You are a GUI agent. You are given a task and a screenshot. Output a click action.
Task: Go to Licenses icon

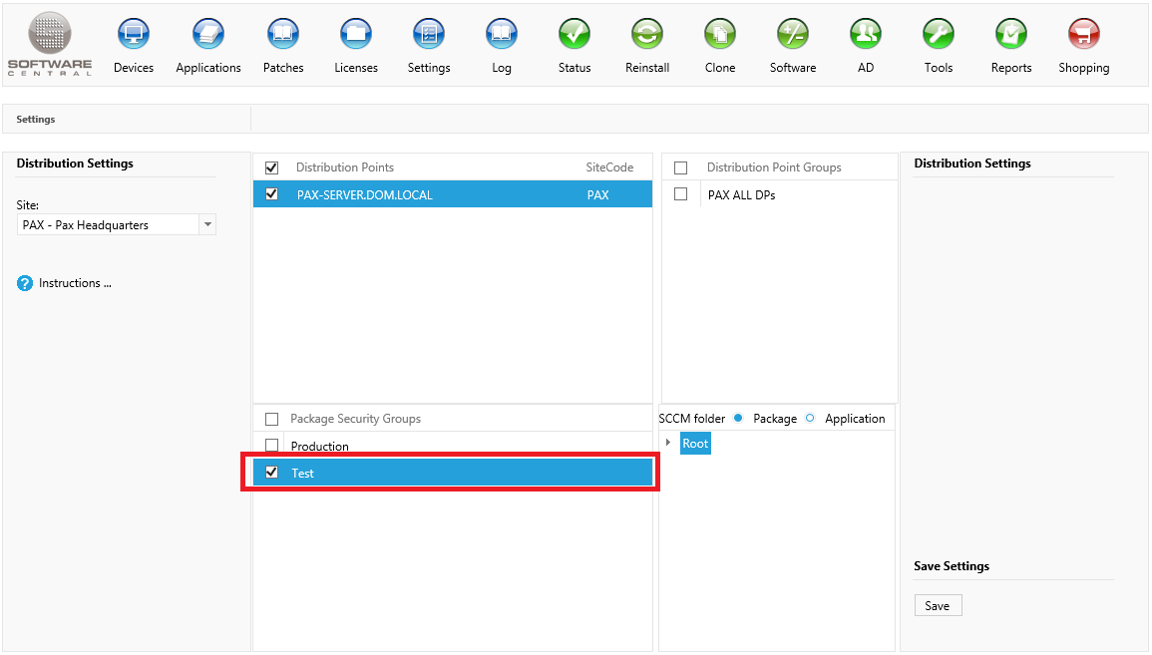[x=356, y=35]
